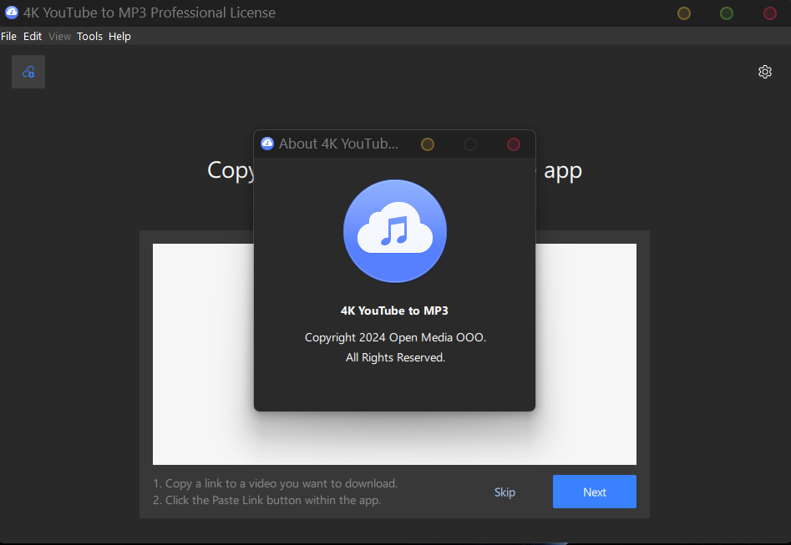Viewport: 791px width, 545px height.
Task: Click the "4K YouTube to MP3" app name text
Action: 394,310
